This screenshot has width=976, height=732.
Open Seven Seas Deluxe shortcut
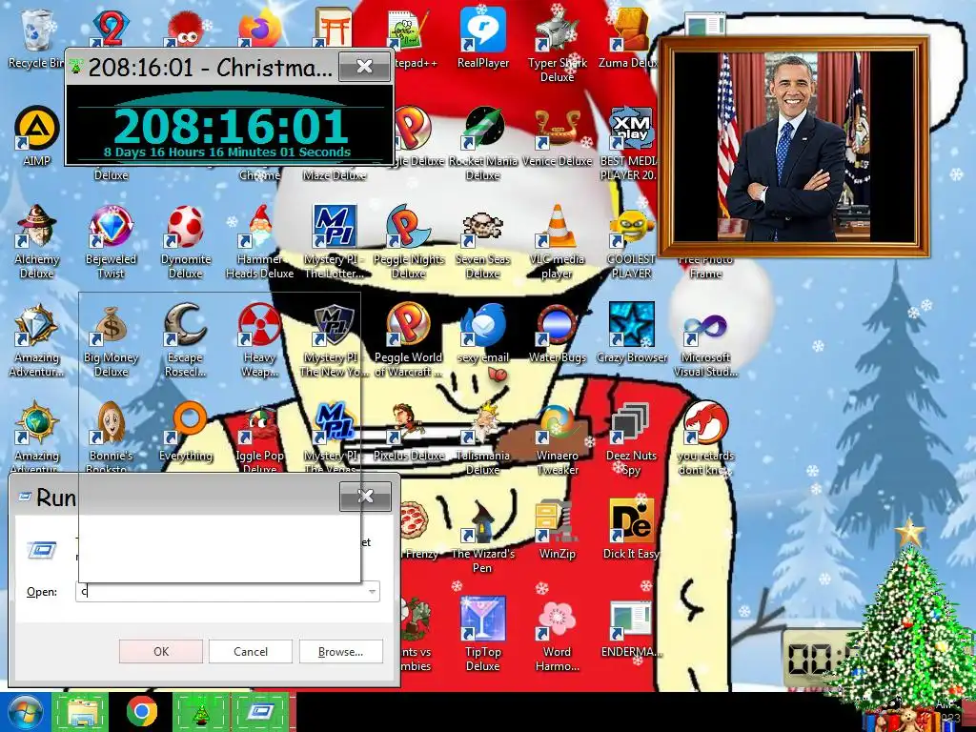click(x=483, y=241)
